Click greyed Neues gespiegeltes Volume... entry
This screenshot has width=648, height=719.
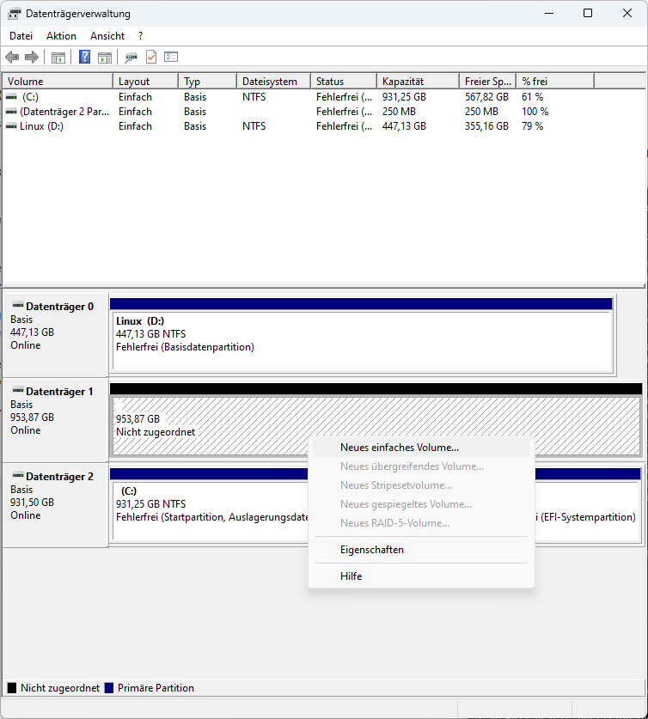421,504
